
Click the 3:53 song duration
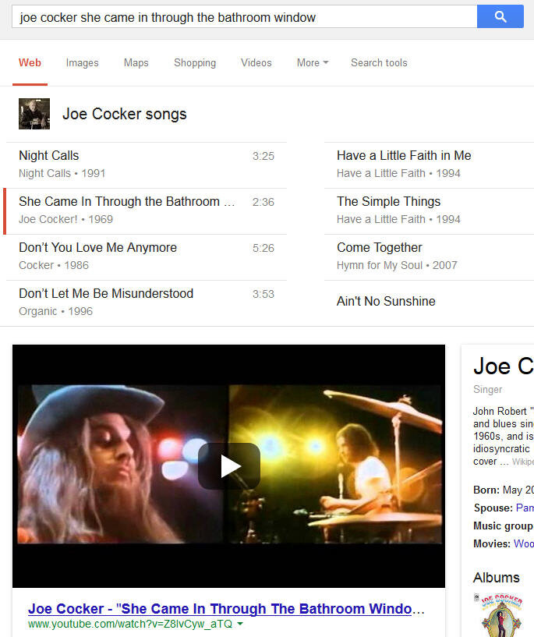point(263,294)
